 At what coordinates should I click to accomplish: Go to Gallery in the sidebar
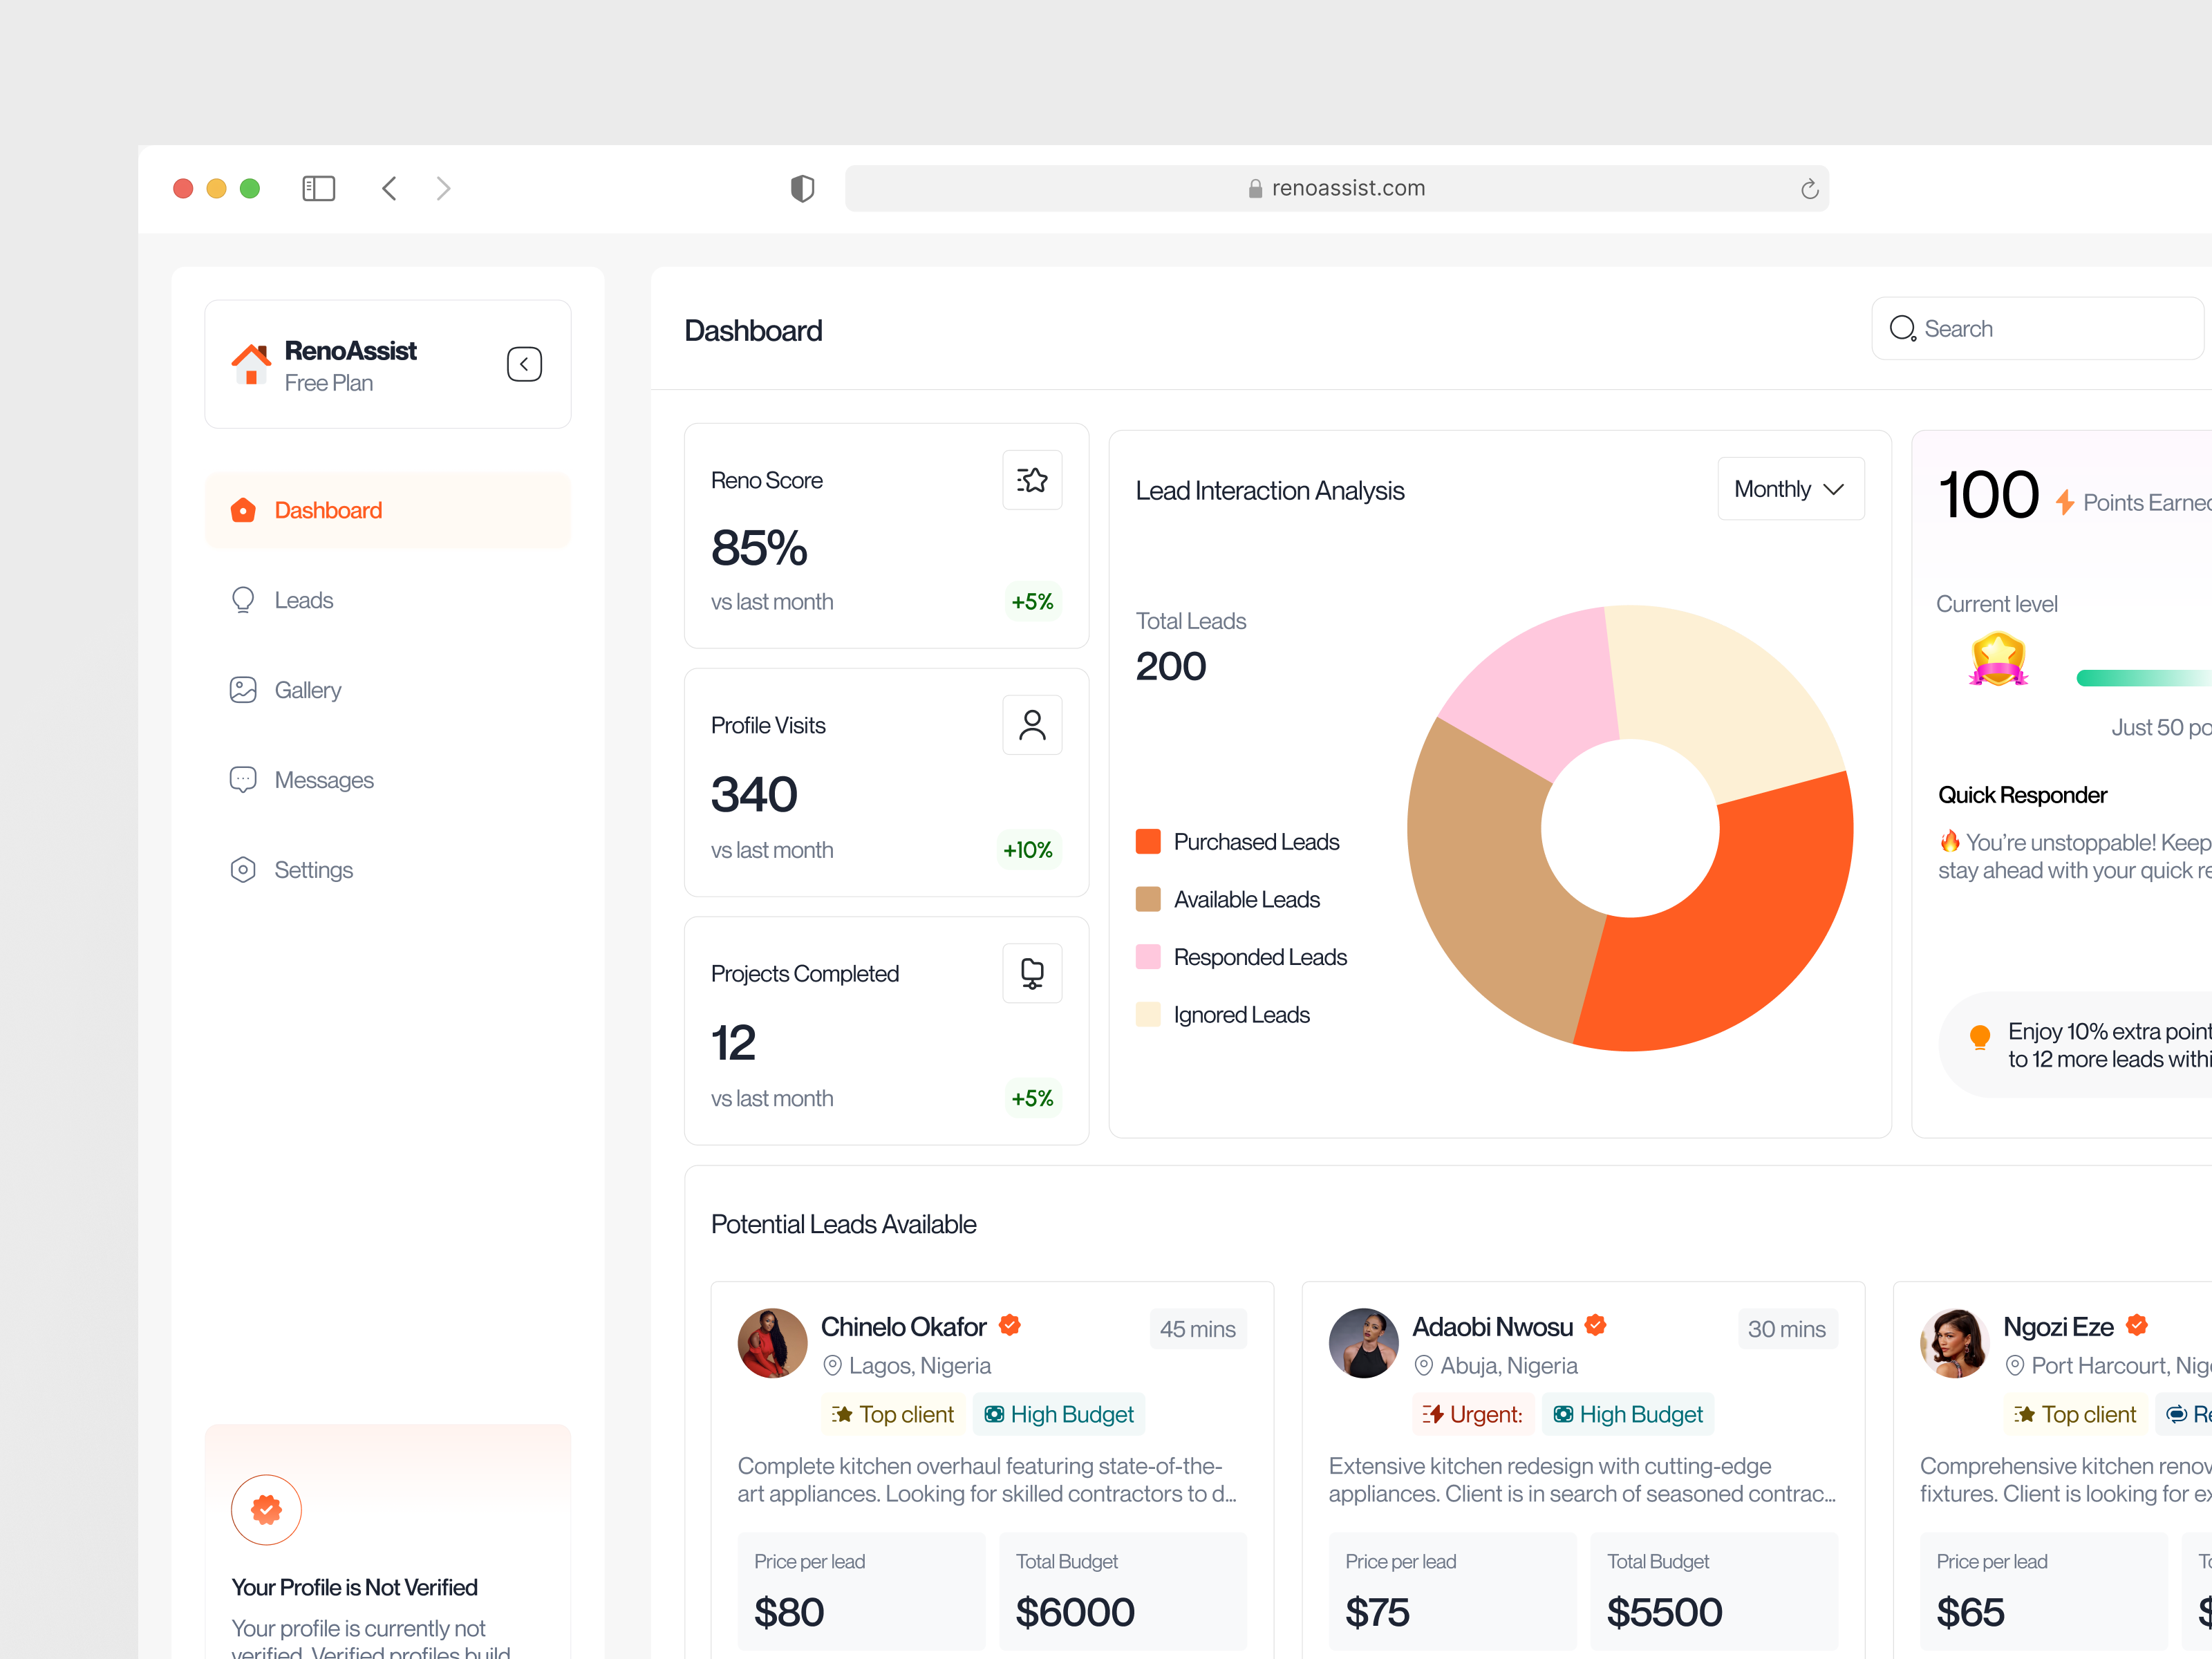307,690
